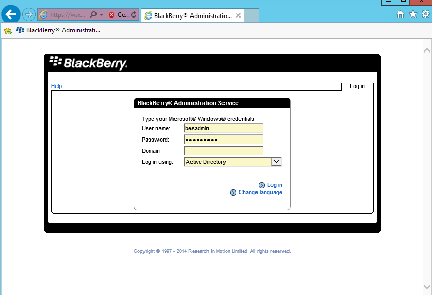Click the arrow icon beside Log in
The width and height of the screenshot is (432, 295).
262,185
